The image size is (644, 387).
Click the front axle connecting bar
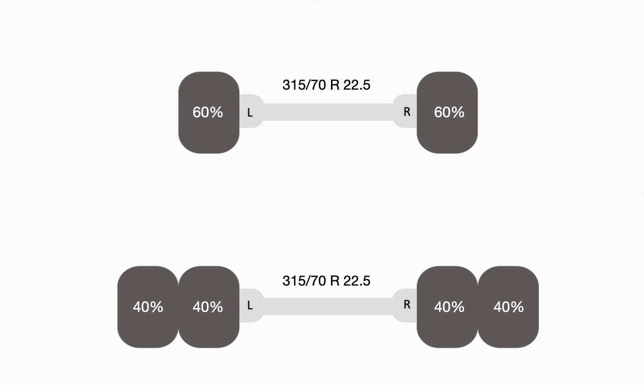[x=327, y=112]
